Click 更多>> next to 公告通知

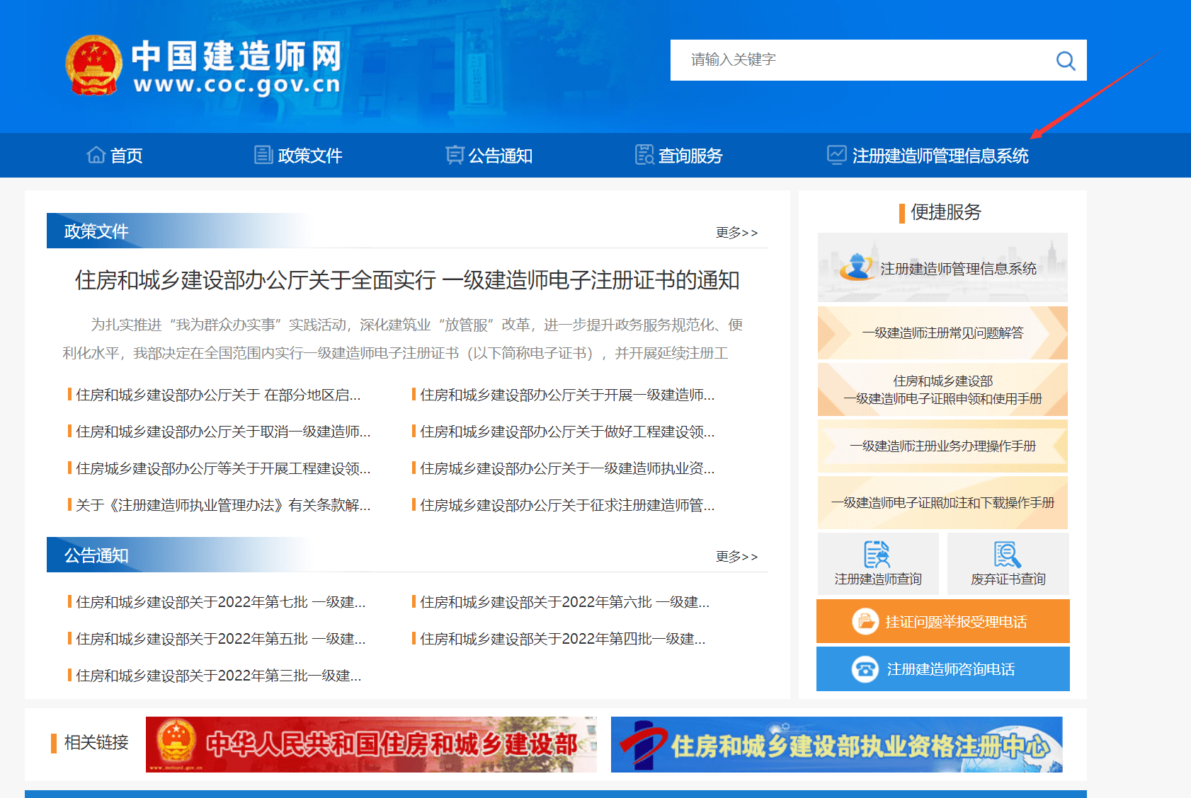tap(736, 557)
